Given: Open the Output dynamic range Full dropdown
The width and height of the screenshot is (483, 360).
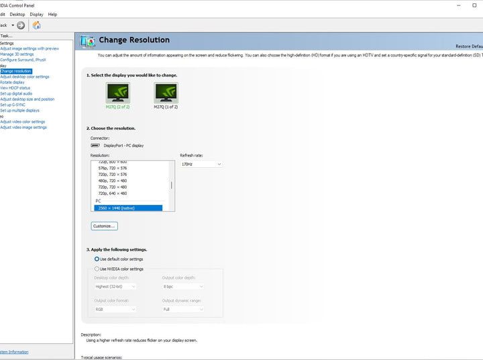Looking at the screenshot, I should (x=183, y=309).
